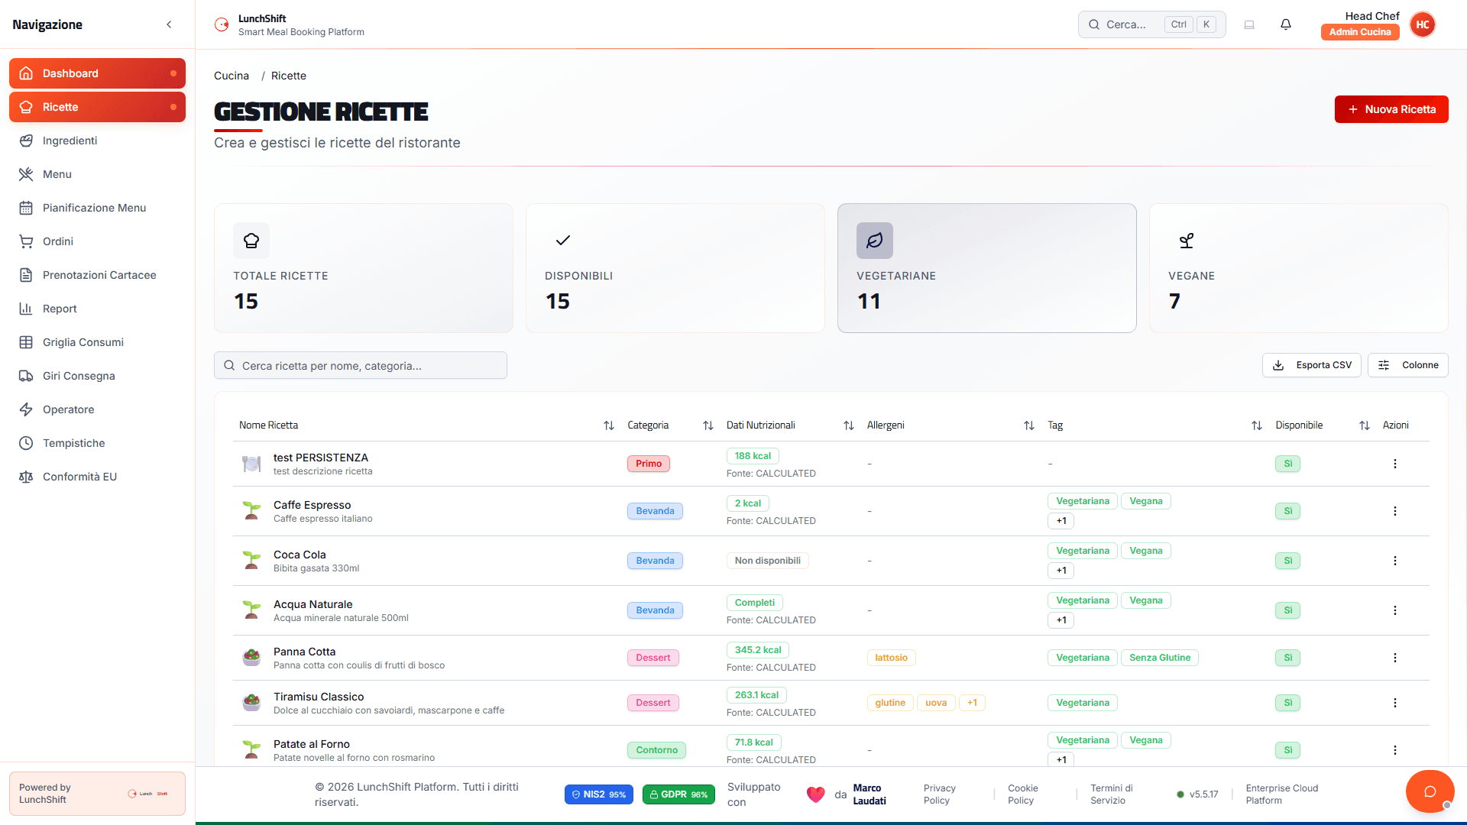
Task: Sort table by Nome Ricetta column arrows
Action: coord(608,425)
